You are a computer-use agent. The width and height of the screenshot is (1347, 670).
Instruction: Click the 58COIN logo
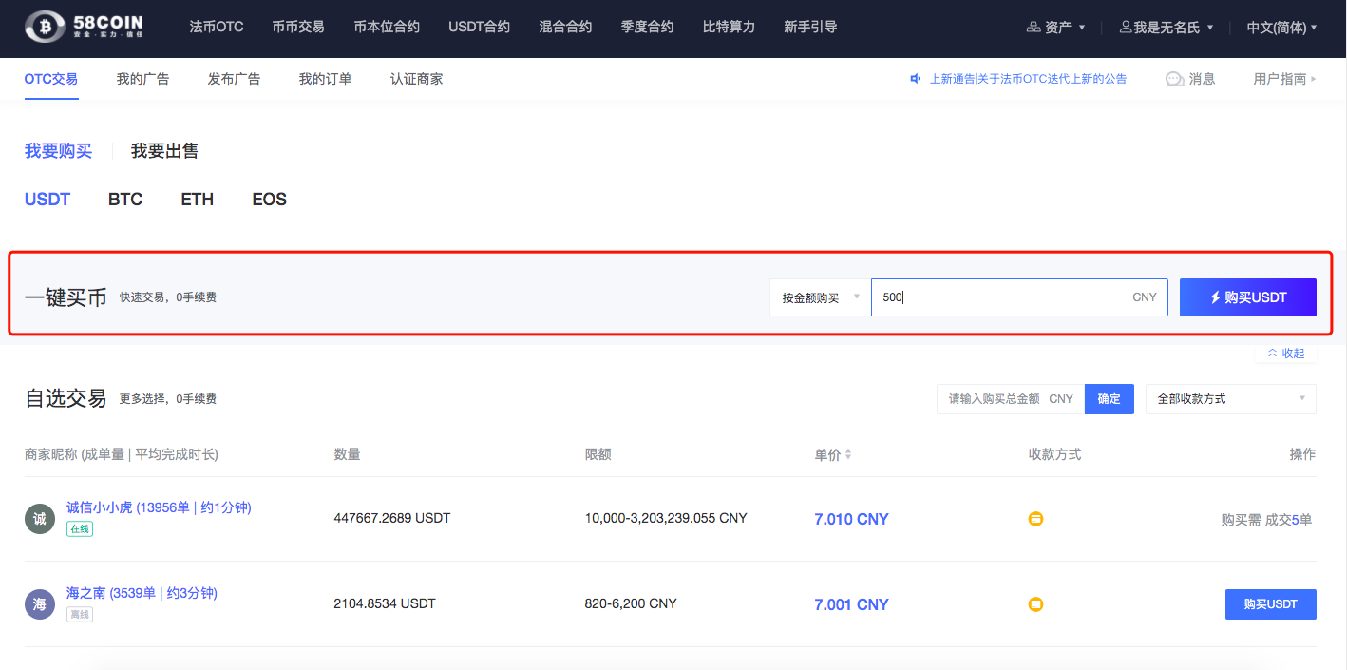pyautogui.click(x=91, y=28)
